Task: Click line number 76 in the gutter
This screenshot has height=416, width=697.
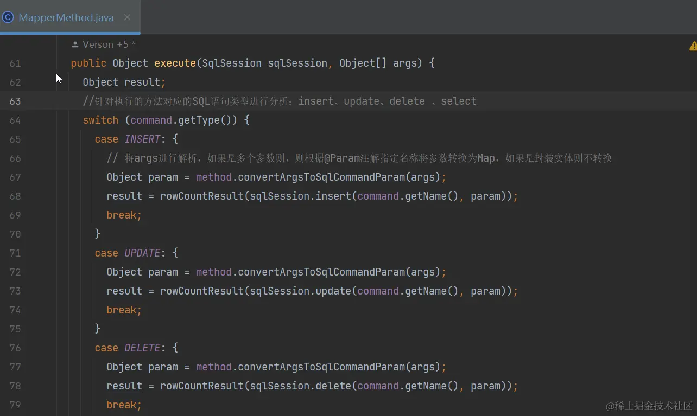Action: (x=15, y=348)
